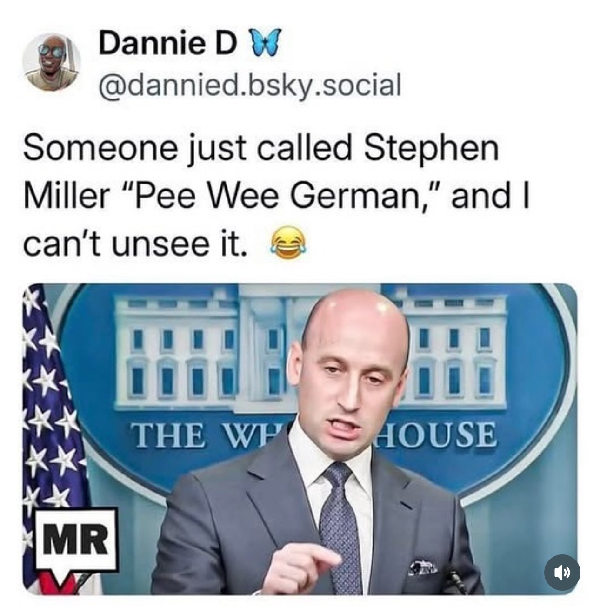Screen dimensions: 600x606
Task: Click the "can't unsee it." text line
Action: pyautogui.click(x=135, y=243)
